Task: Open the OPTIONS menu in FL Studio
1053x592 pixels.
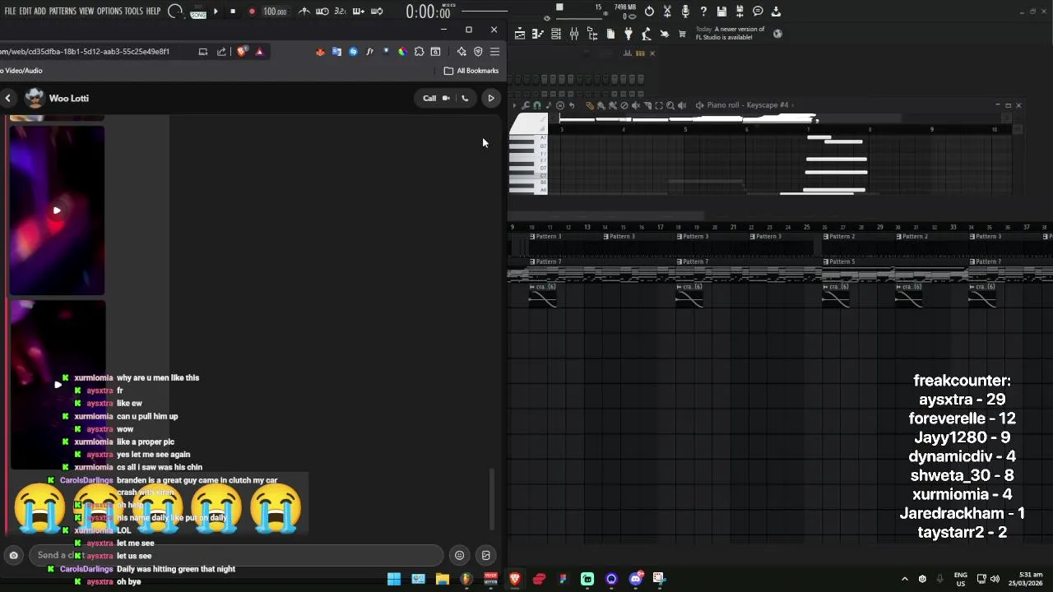Action: pyautogui.click(x=109, y=12)
